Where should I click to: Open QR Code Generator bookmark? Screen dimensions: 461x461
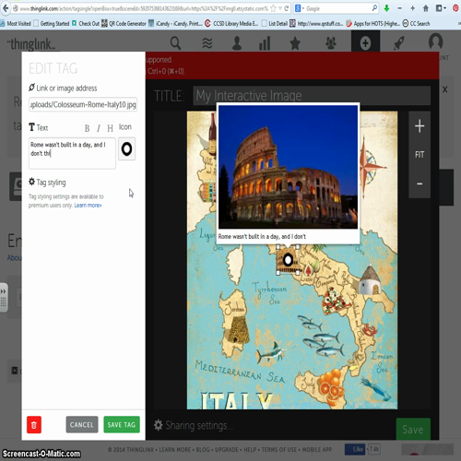[124, 23]
